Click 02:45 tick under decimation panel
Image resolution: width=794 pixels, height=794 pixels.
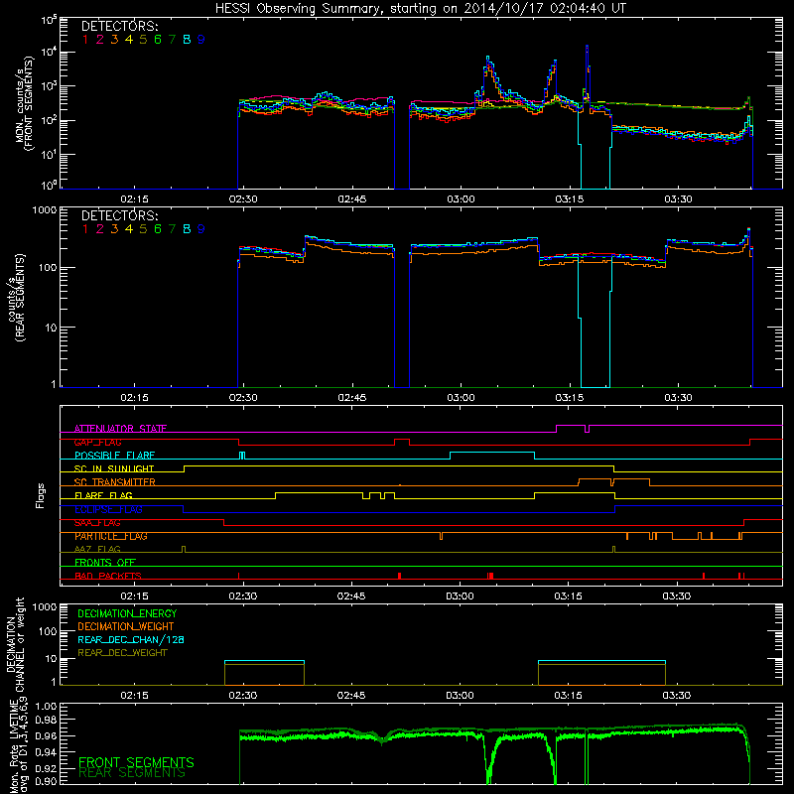coord(351,696)
